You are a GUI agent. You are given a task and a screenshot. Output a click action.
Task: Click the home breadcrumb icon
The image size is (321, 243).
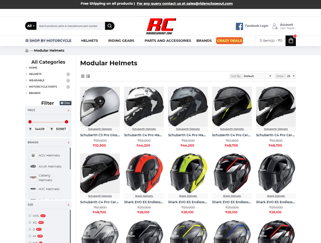[27, 51]
